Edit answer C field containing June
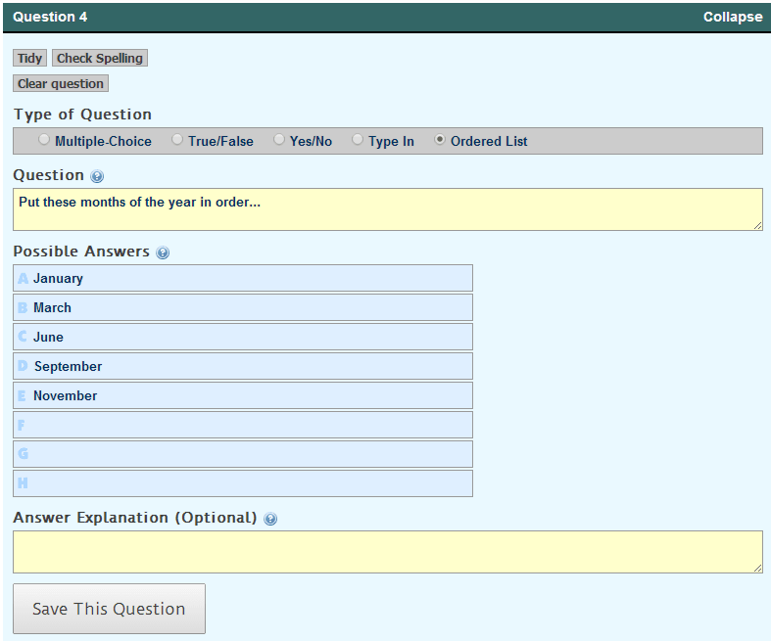771x641 pixels. 243,337
